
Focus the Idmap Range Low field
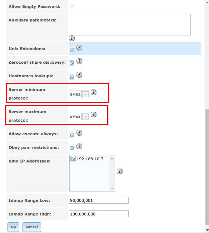tap(99, 200)
